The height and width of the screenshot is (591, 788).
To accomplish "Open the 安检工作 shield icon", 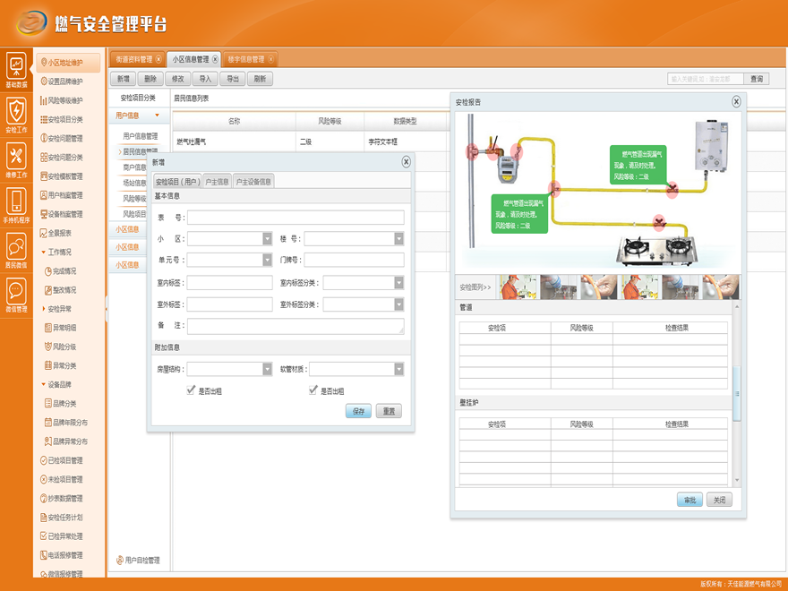I will pyautogui.click(x=16, y=112).
